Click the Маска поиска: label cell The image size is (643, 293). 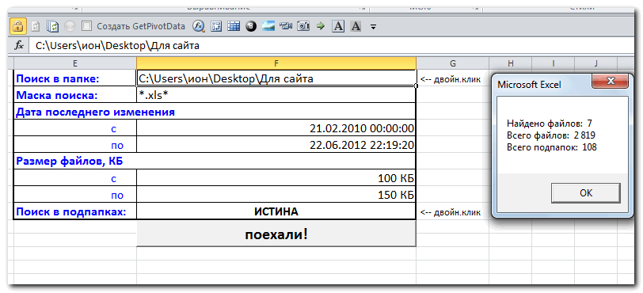click(75, 95)
